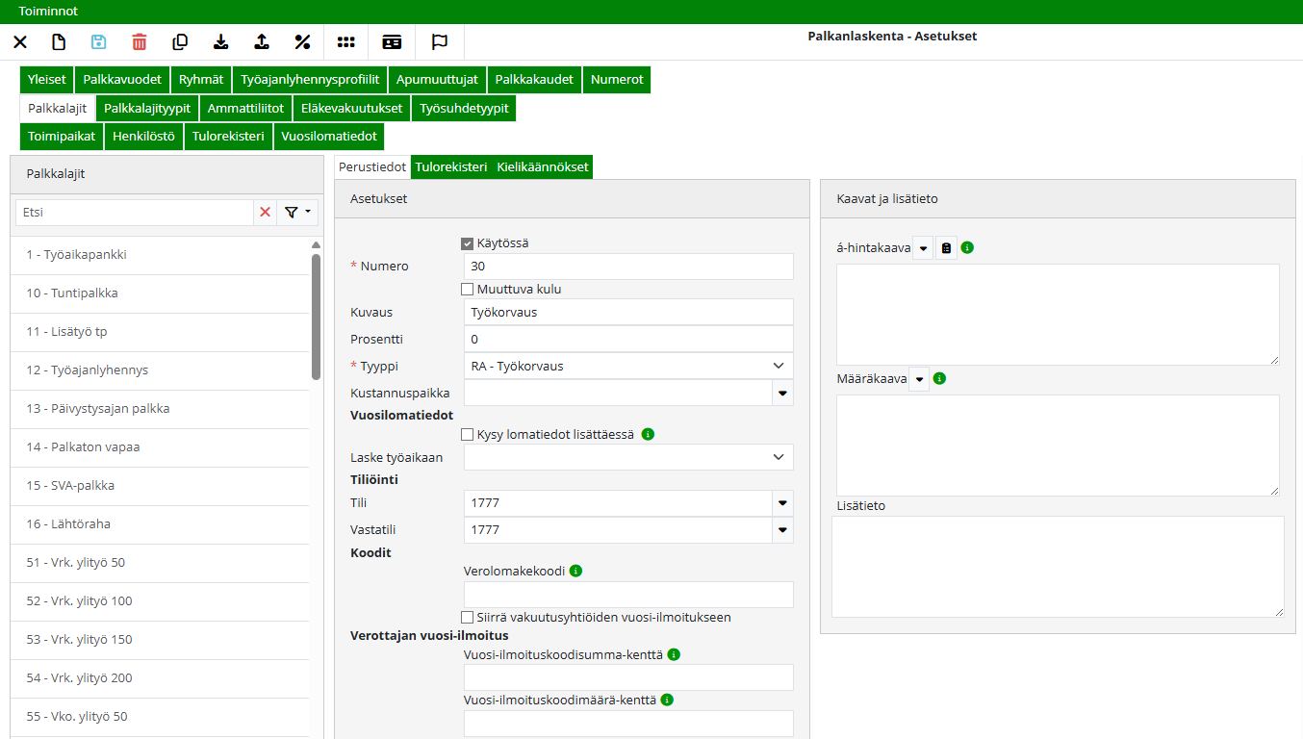The image size is (1303, 739).
Task: Switch to the Palkkakaudet tab
Action: (534, 80)
